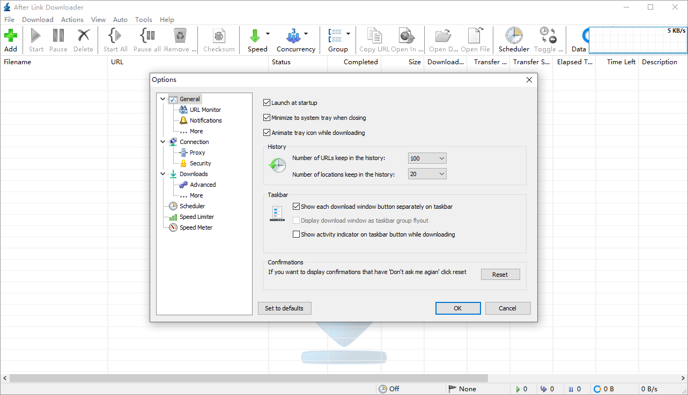The width and height of the screenshot is (688, 395).
Task: Click the Completed column header
Action: (x=354, y=62)
